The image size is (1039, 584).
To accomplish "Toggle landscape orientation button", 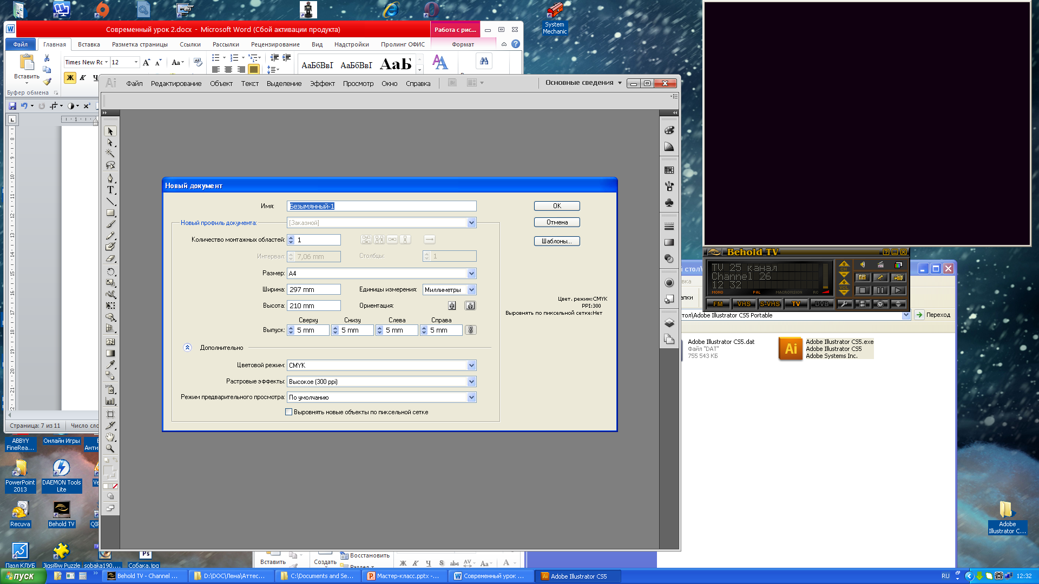I will coord(470,306).
